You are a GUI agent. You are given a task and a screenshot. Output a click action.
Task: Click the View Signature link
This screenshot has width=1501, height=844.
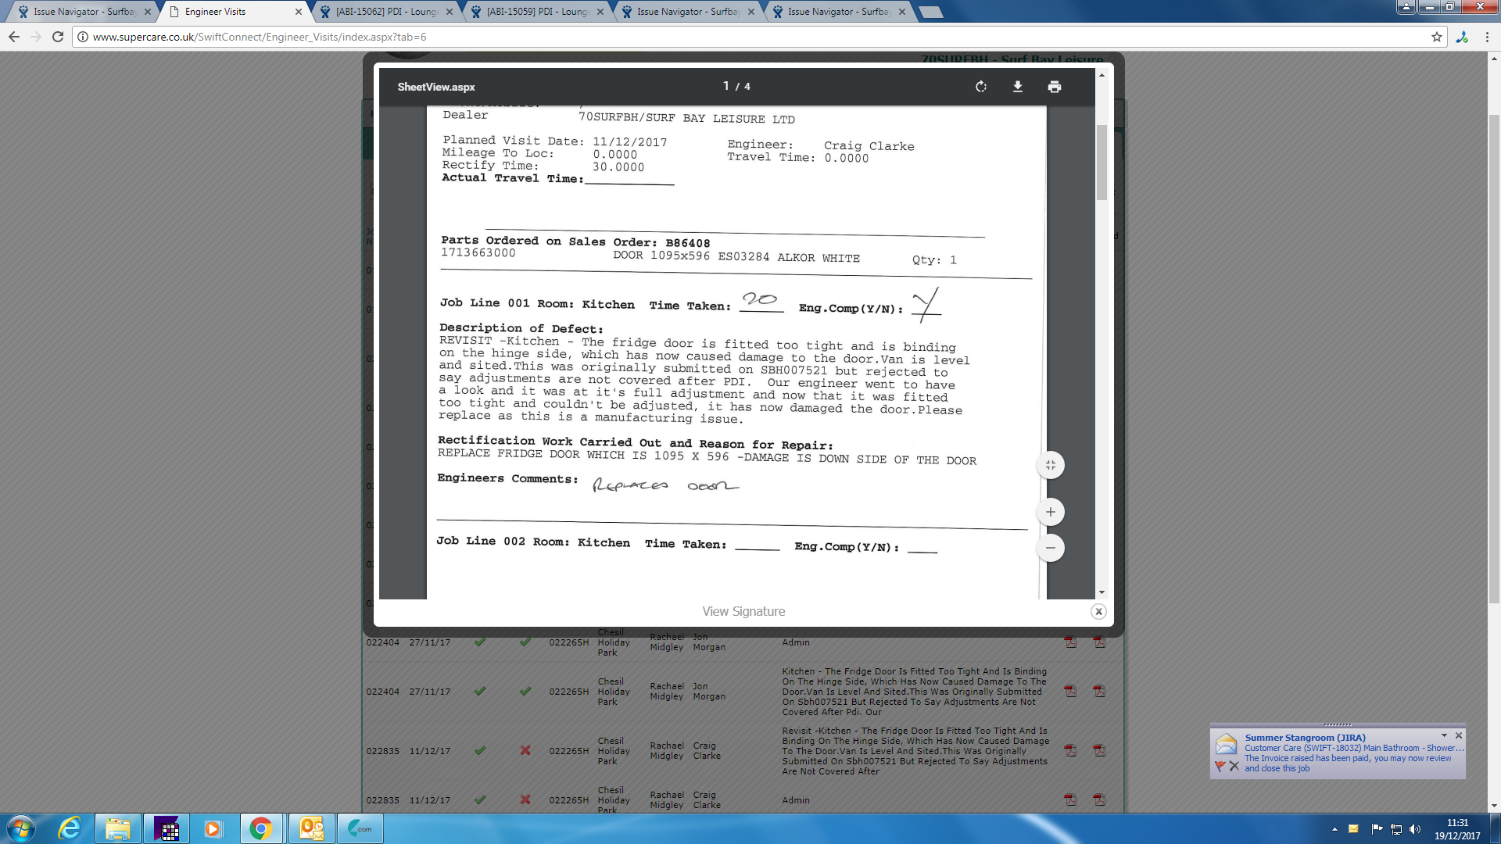coord(743,612)
